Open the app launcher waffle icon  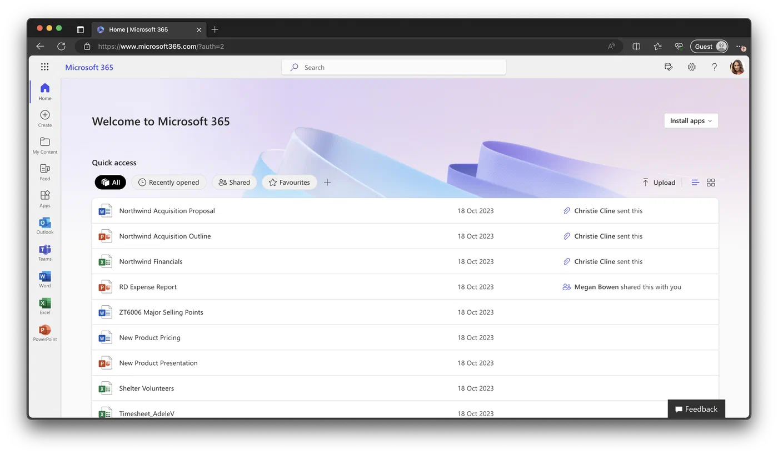(x=45, y=67)
